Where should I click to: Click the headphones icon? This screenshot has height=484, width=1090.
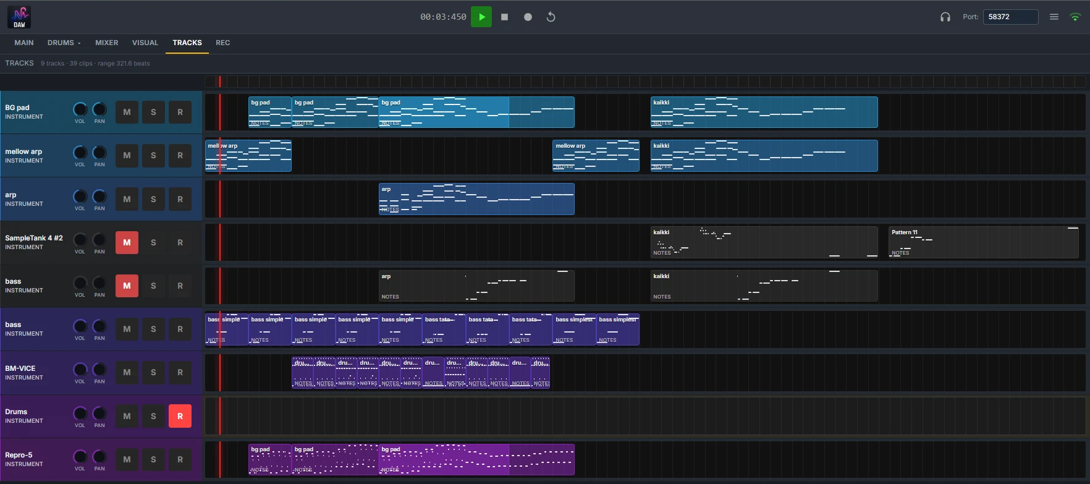click(945, 17)
